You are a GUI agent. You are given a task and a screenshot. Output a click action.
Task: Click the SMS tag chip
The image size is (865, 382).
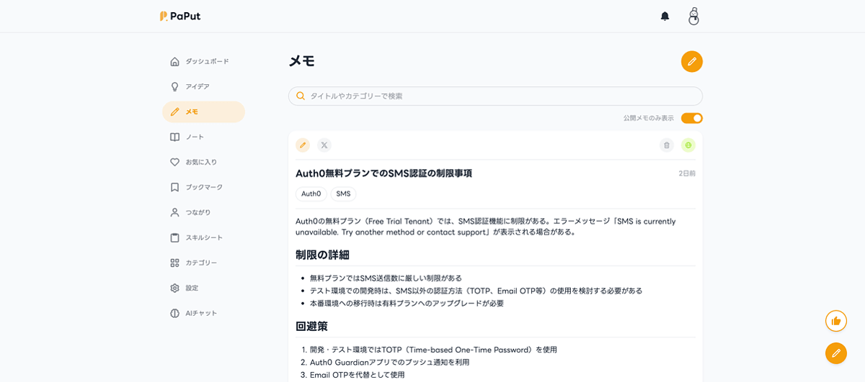tap(343, 194)
